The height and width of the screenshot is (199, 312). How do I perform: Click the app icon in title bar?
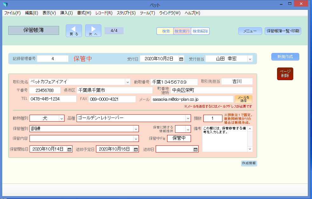pos(5,4)
